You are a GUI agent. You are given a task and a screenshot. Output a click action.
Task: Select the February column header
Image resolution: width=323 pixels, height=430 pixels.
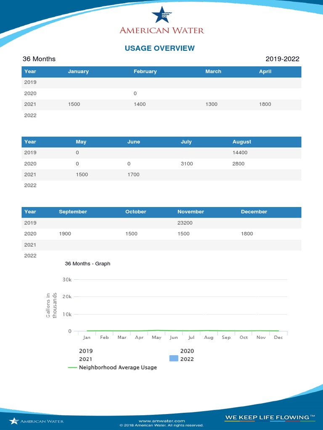pyautogui.click(x=145, y=71)
